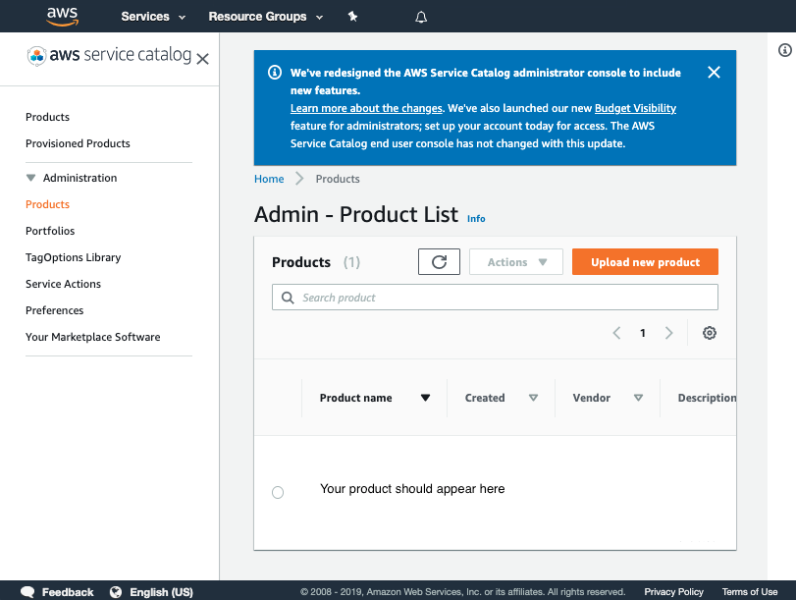This screenshot has width=796, height=600.
Task: Select the radio button for the product row
Action: (278, 492)
